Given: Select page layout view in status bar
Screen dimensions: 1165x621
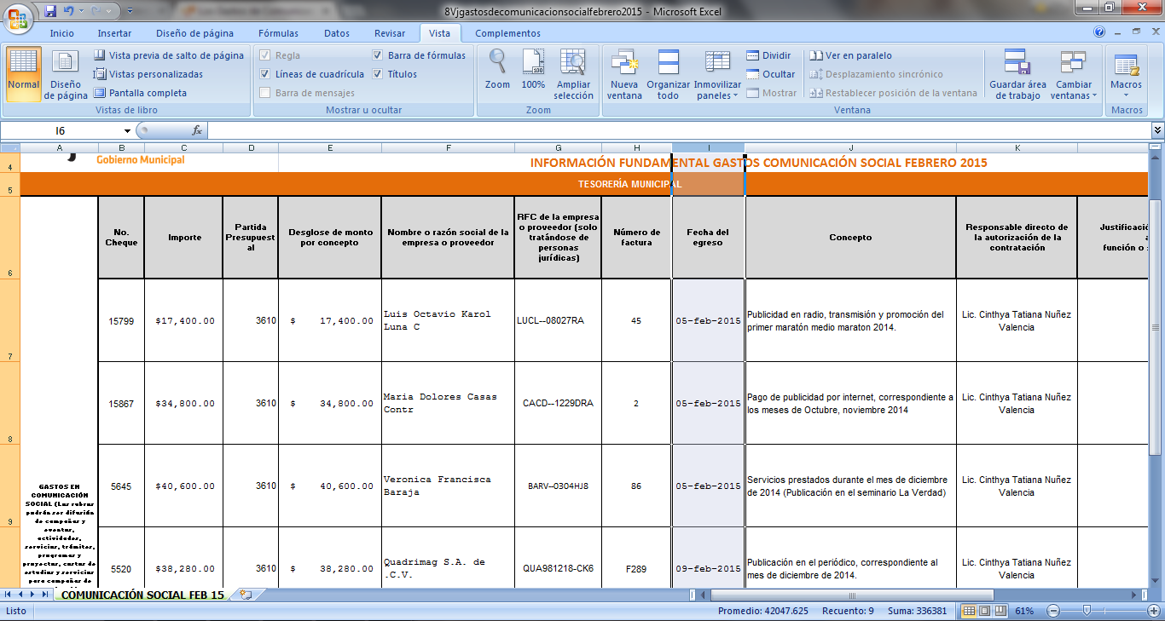Looking at the screenshot, I should click(984, 611).
